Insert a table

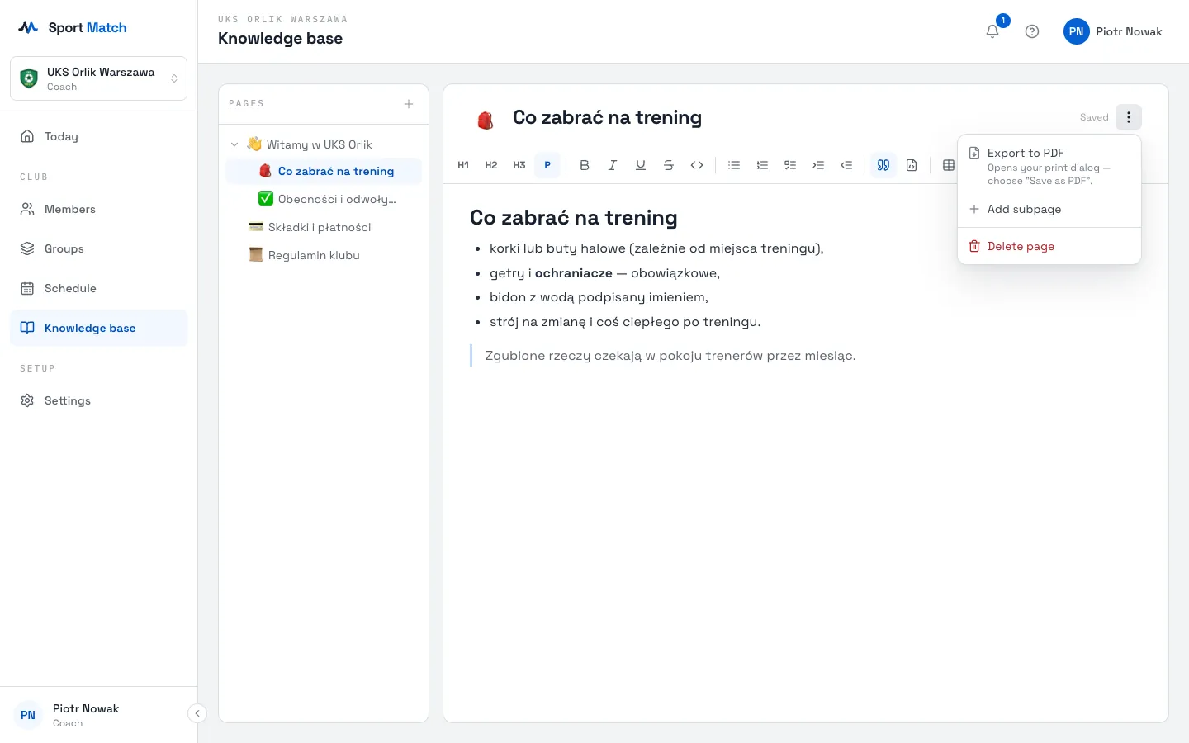coord(949,165)
